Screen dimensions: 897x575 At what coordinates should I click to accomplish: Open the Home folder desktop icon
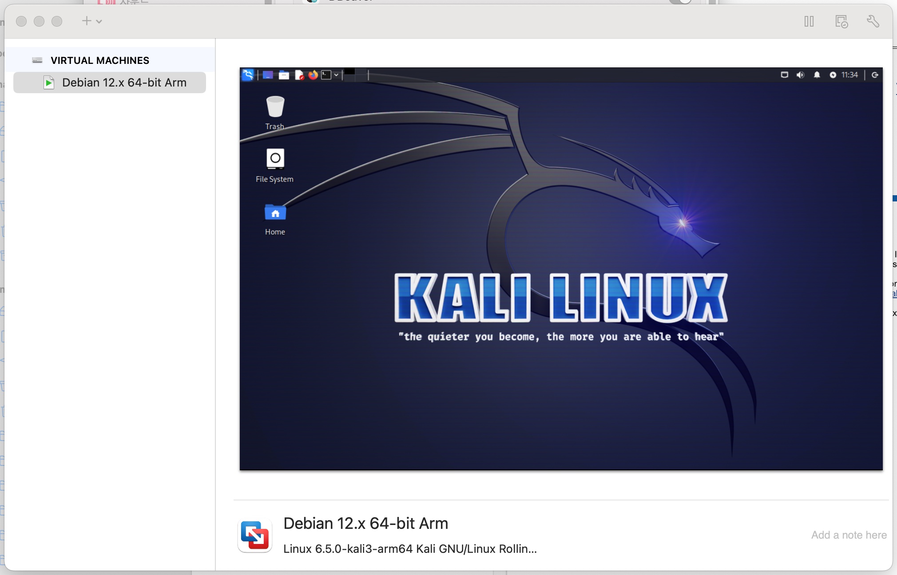[x=275, y=213]
